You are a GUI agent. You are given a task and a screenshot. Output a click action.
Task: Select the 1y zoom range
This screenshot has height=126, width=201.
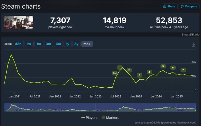(x=67, y=44)
